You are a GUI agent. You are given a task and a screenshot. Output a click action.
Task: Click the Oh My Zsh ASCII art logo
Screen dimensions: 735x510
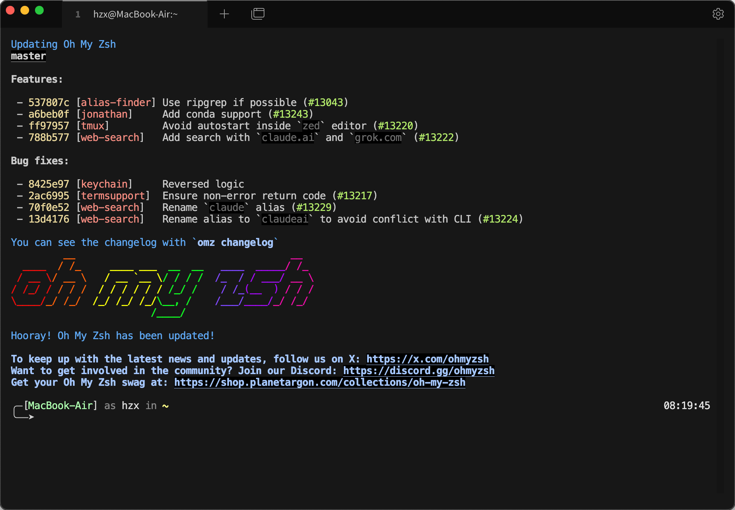click(x=162, y=288)
